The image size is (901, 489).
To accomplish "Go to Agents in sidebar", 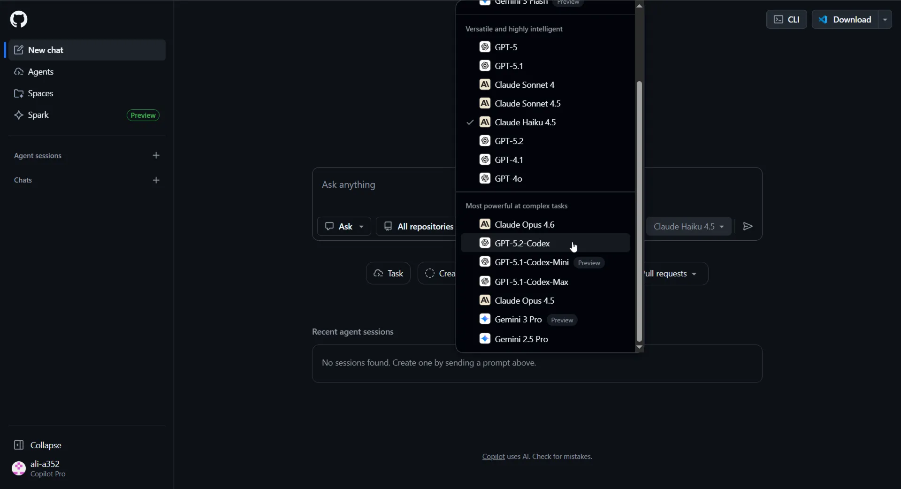I will pos(40,72).
